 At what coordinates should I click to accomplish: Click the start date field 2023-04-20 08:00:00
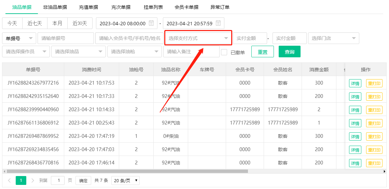[x=126, y=23]
